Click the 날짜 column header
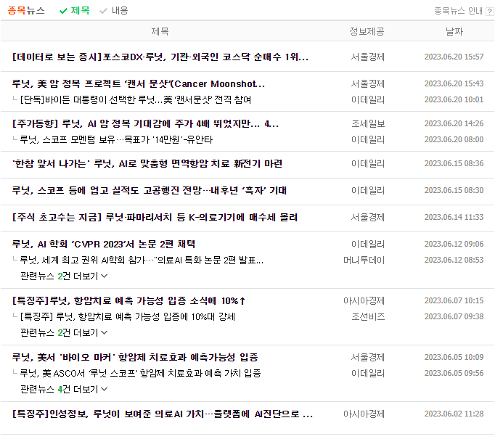This screenshot has width=503, height=439. tap(454, 31)
